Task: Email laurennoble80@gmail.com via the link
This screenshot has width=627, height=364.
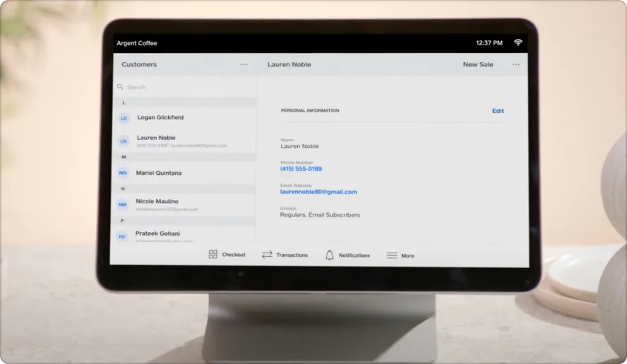Action: tap(318, 192)
